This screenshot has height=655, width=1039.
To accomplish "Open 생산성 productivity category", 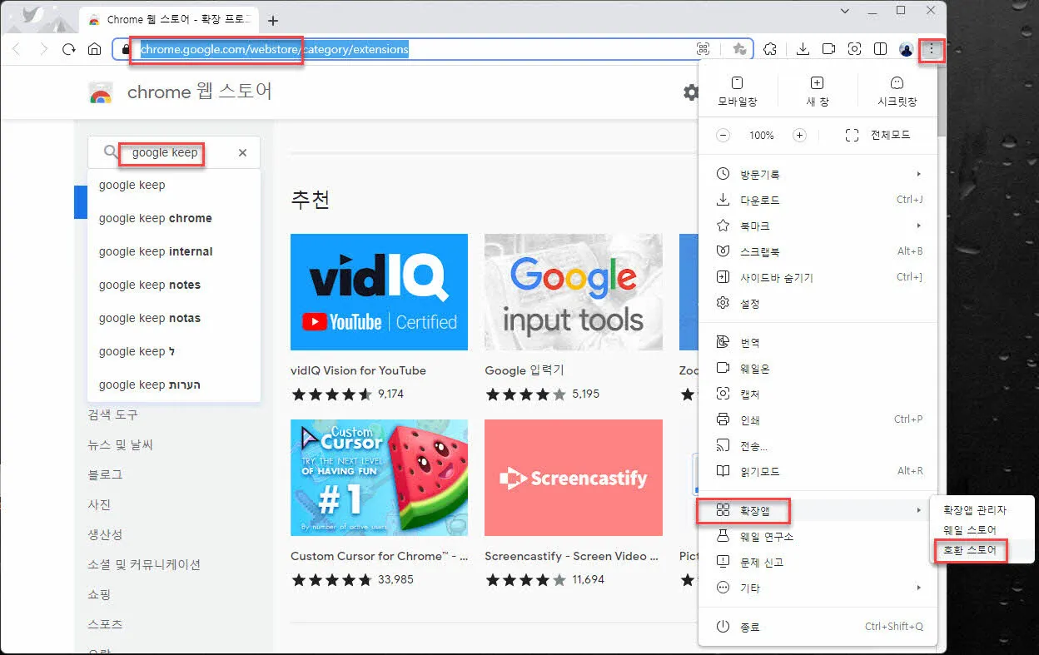I will (x=105, y=534).
